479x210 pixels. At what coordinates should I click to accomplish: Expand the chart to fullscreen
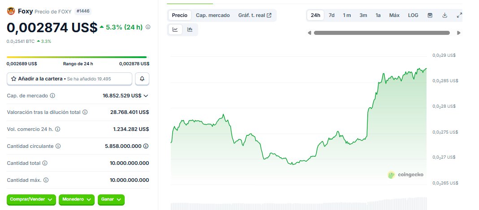459,15
